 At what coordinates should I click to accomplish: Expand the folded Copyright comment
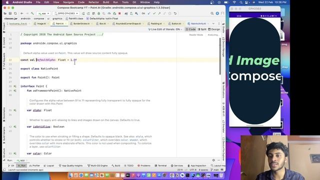coord(62,34)
